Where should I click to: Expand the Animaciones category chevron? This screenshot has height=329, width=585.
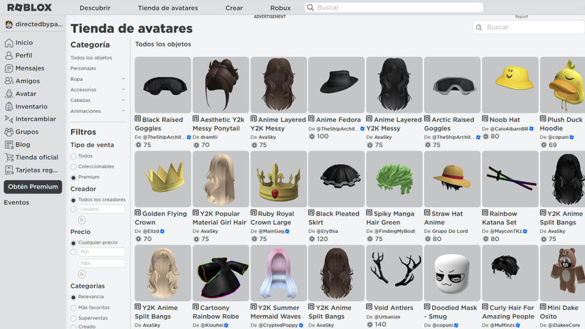123,111
